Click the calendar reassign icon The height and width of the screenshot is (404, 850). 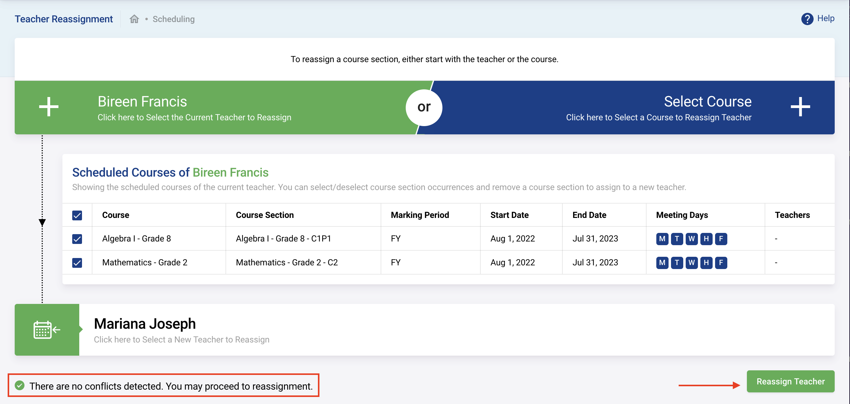click(47, 330)
